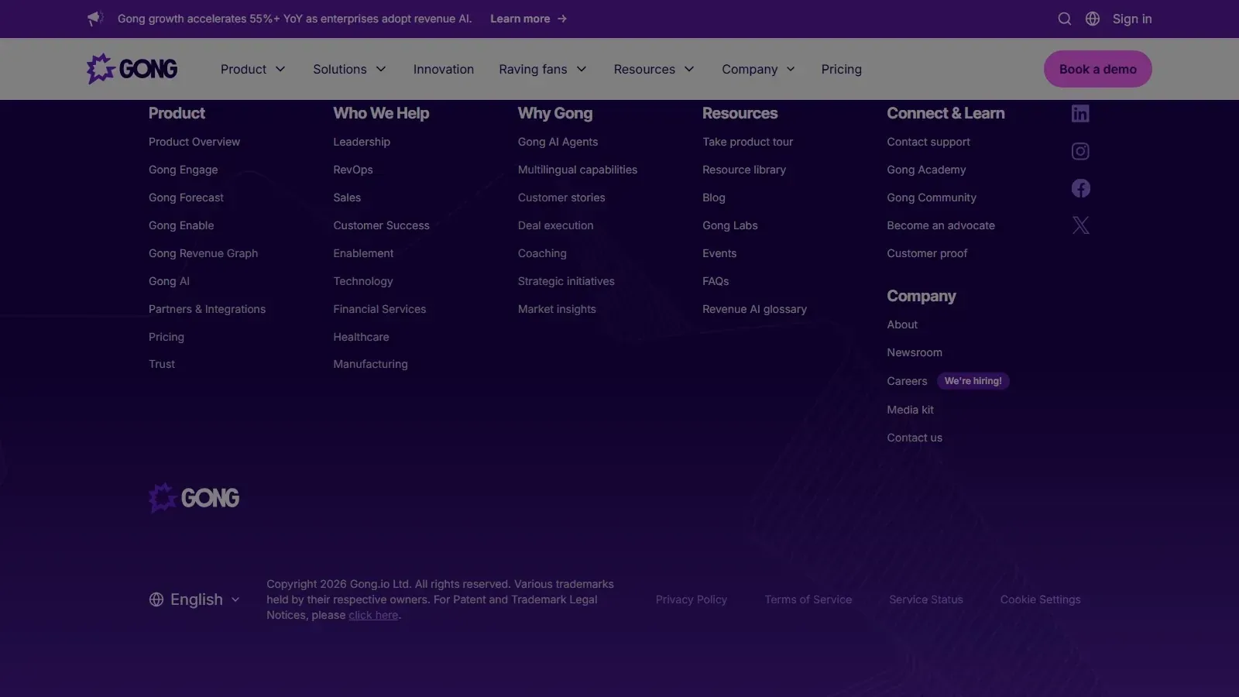Open Gong Labs footer link
This screenshot has height=697, width=1239.
[730, 225]
